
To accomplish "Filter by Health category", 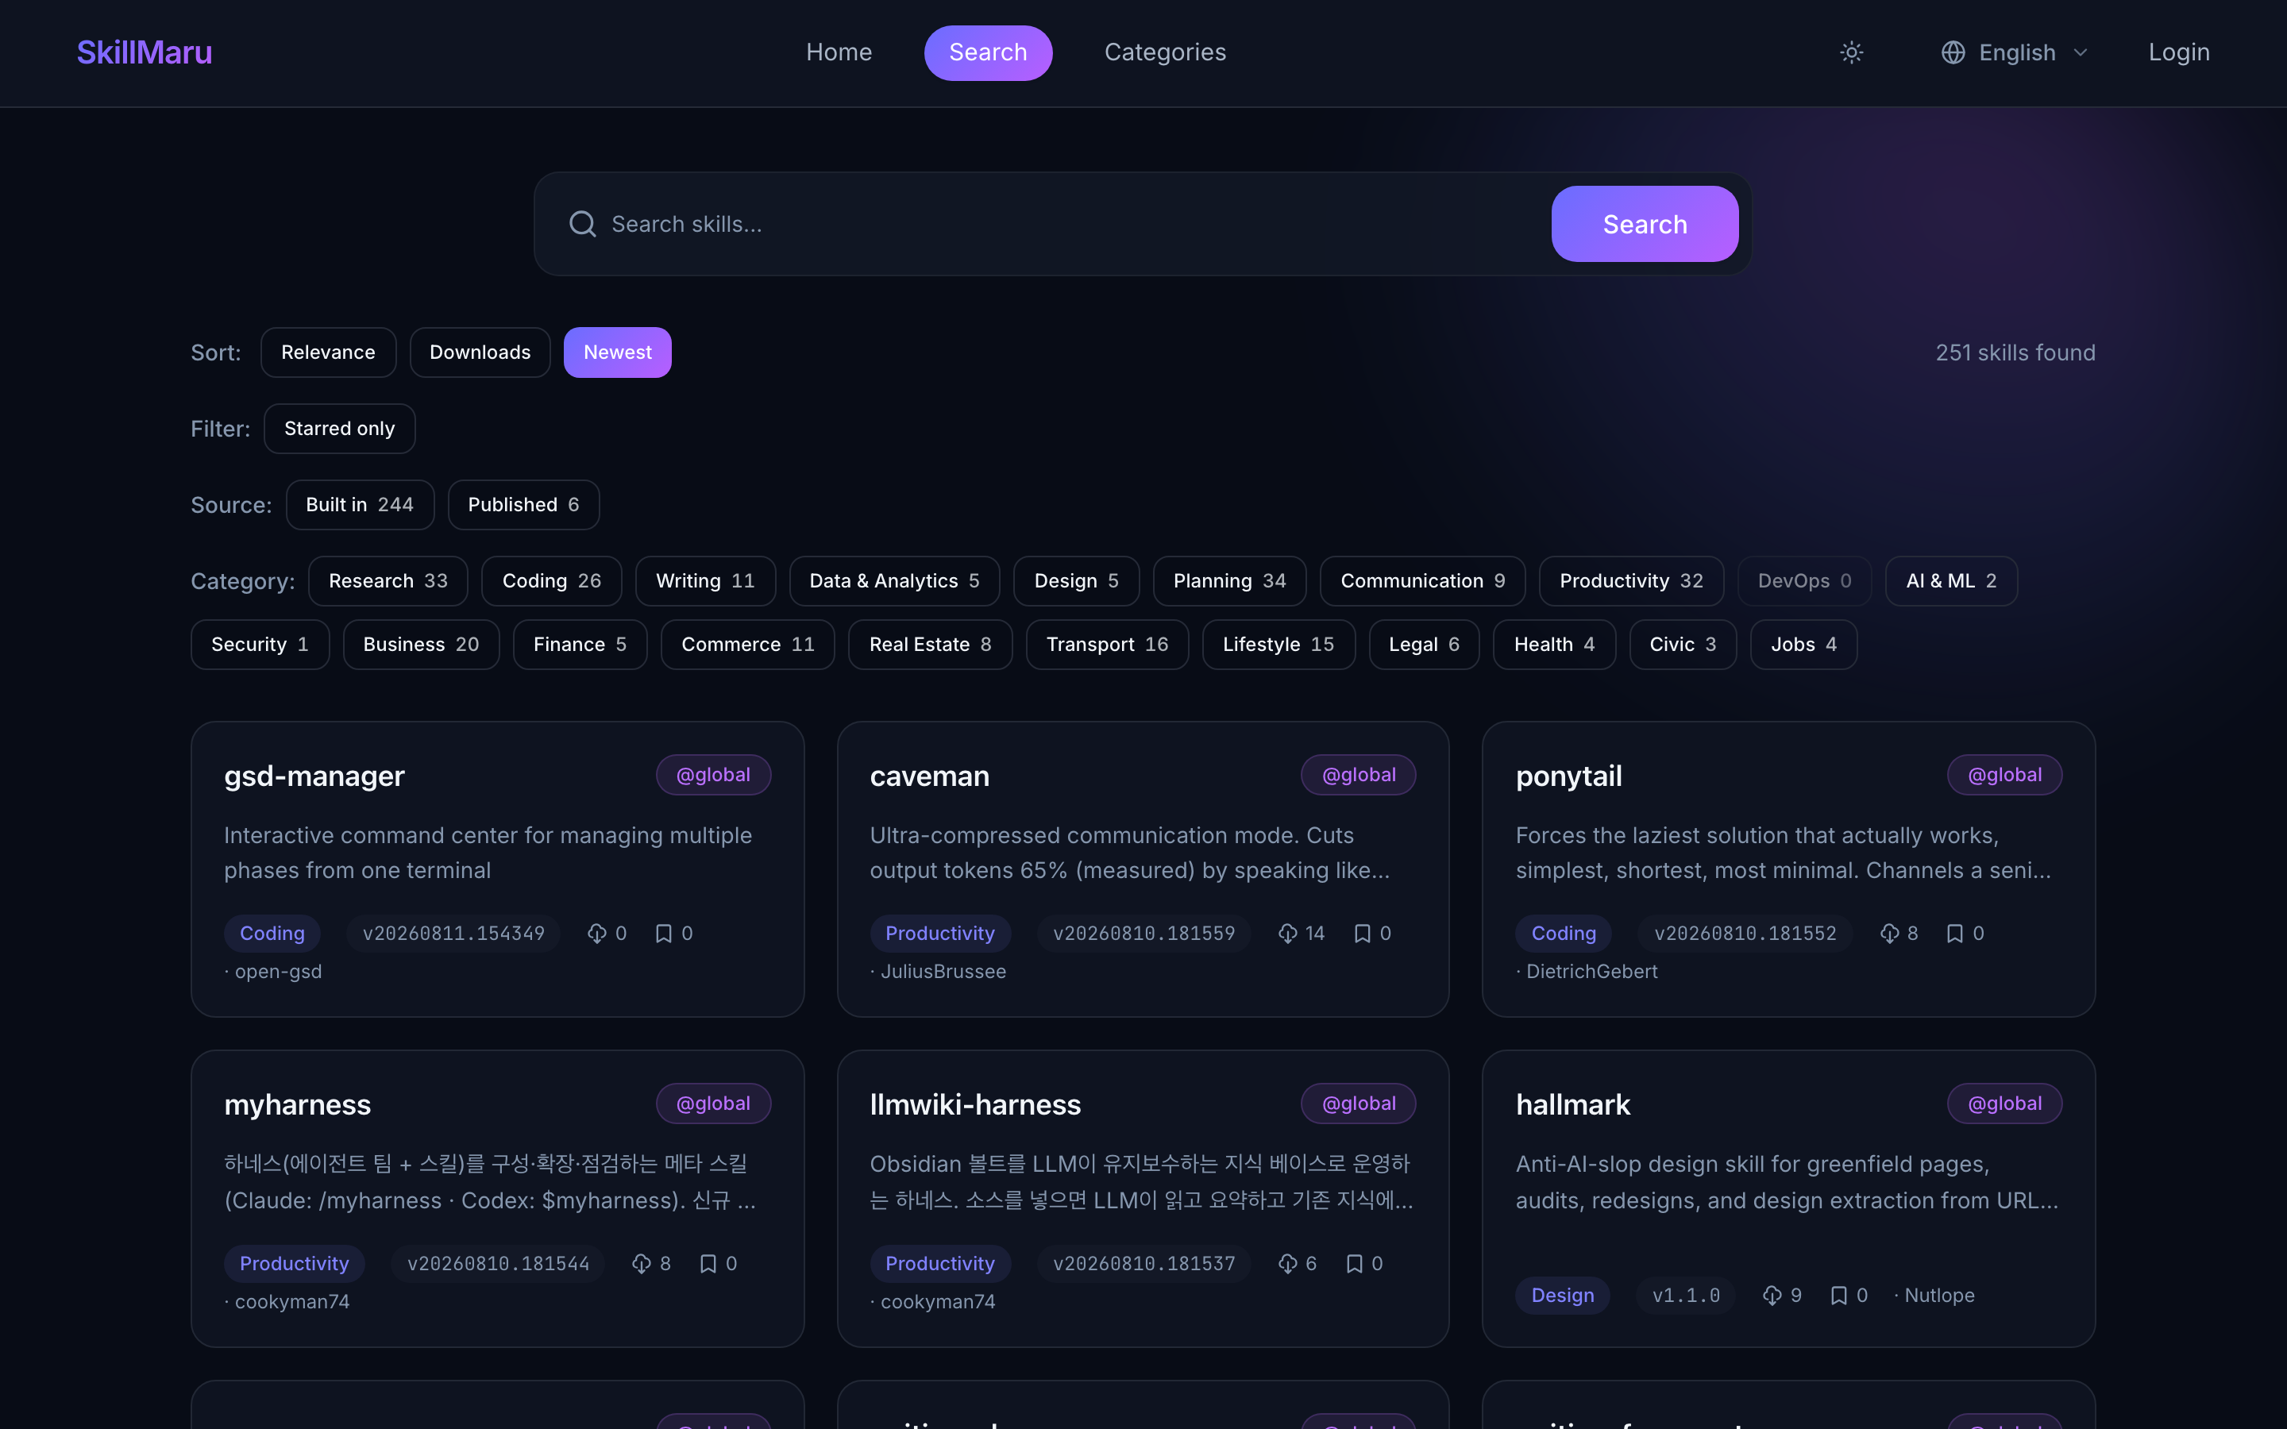I will 1555,645.
